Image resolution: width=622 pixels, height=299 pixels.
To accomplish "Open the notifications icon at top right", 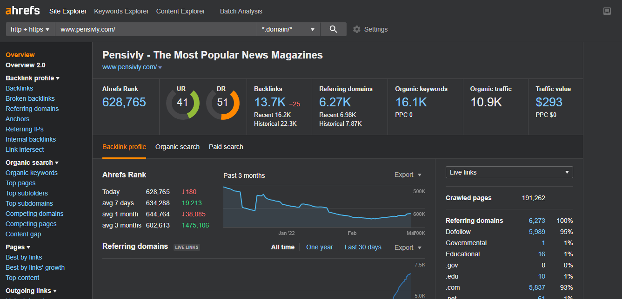I will (x=607, y=11).
